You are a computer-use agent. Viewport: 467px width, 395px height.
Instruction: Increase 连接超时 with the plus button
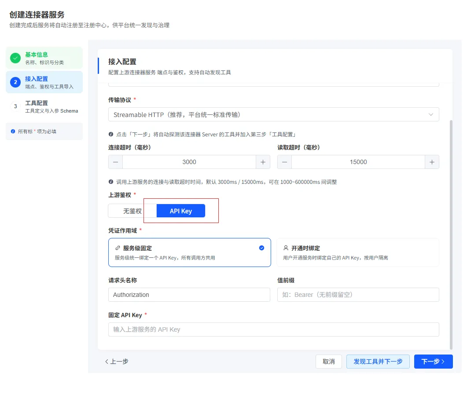(x=263, y=162)
